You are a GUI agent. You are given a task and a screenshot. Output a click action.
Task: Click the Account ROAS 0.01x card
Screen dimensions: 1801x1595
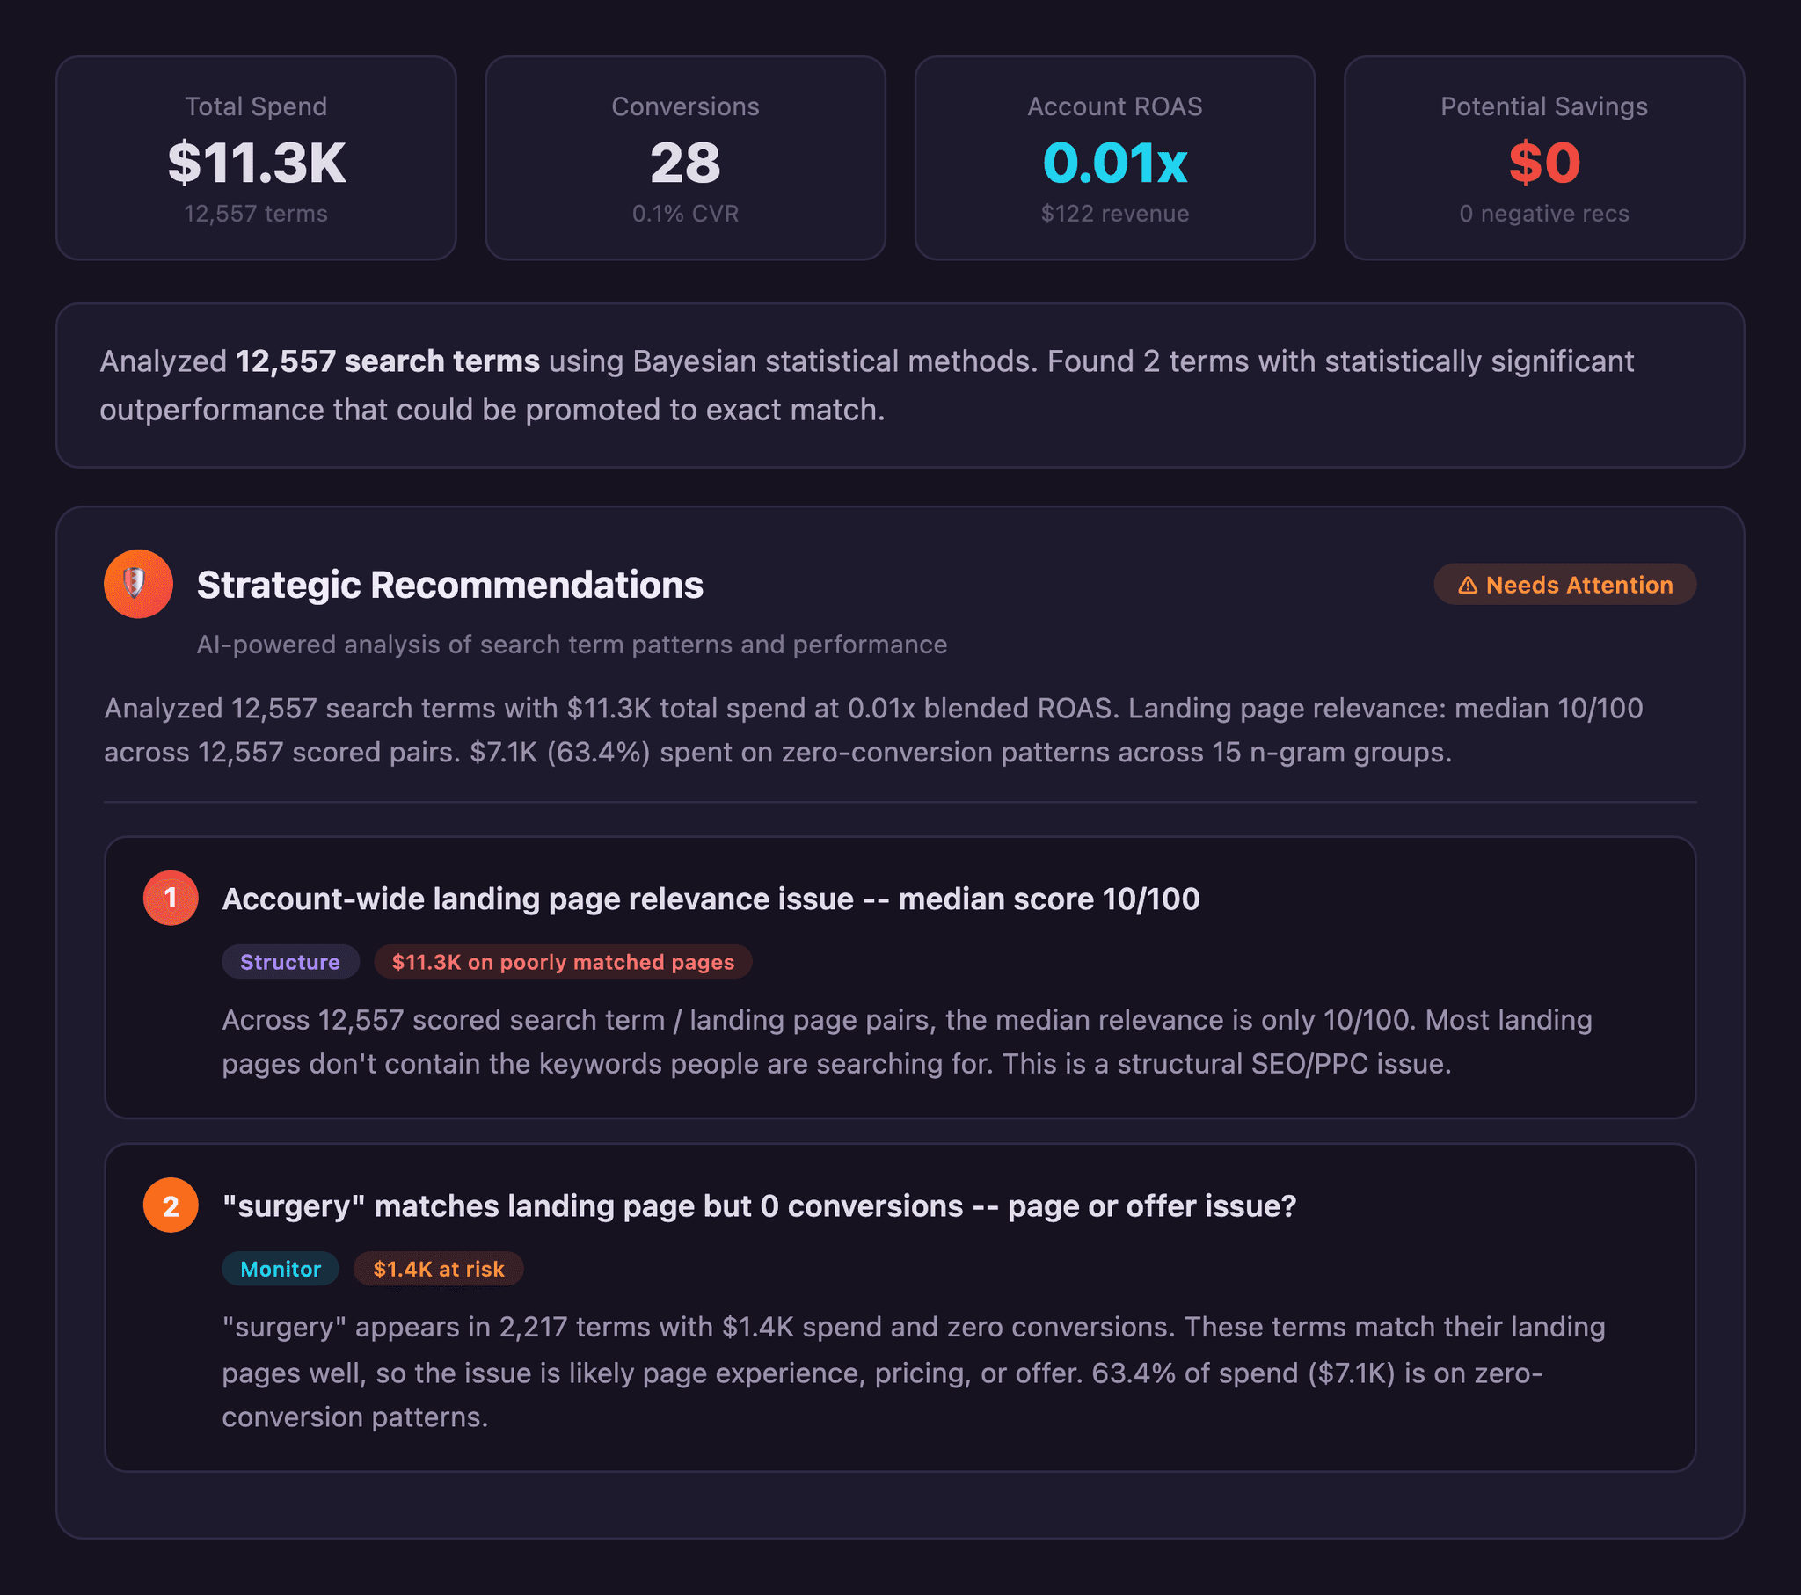pyautogui.click(x=1113, y=158)
